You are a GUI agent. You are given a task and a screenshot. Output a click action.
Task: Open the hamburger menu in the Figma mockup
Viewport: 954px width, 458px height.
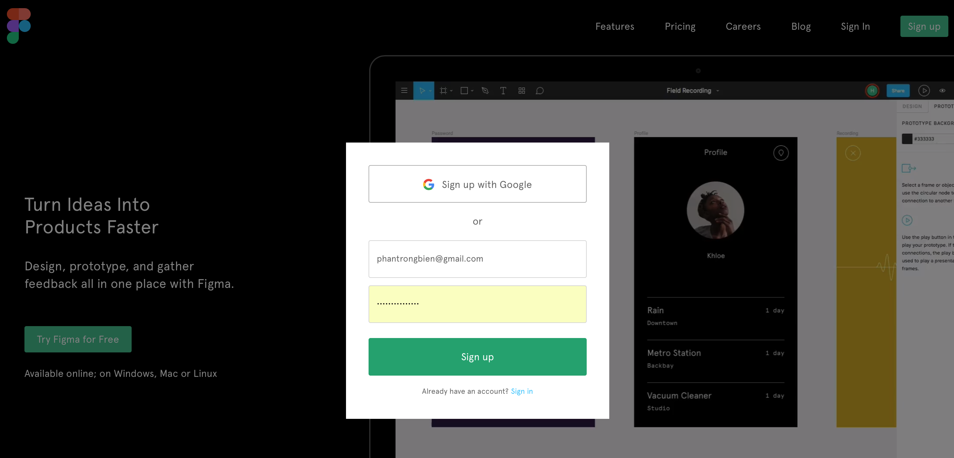(404, 90)
